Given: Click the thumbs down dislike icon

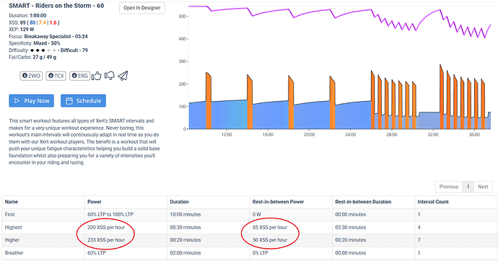Looking at the screenshot, I should (110, 76).
